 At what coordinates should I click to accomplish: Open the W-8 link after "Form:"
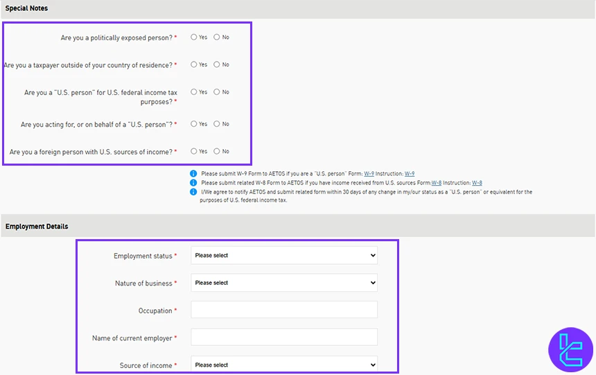pyautogui.click(x=437, y=183)
